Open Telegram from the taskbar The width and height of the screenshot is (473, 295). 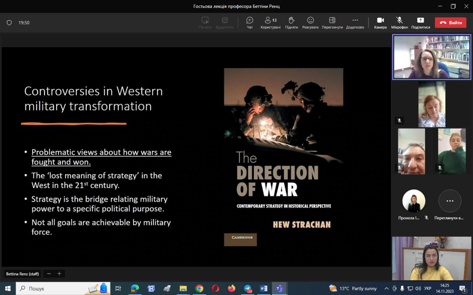pos(248,288)
